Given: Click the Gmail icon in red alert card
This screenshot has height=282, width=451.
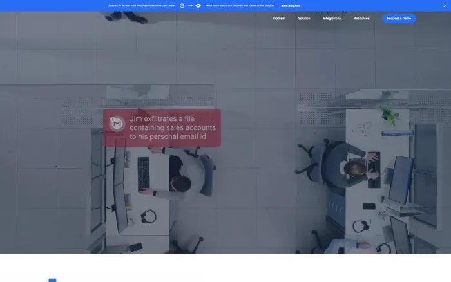Looking at the screenshot, I should click(117, 124).
